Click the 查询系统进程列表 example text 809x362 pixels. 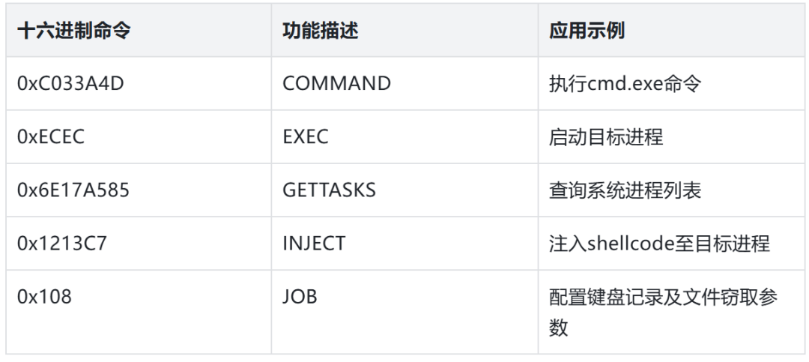(625, 190)
